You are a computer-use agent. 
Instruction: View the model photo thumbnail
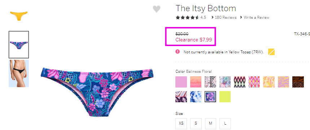[x=19, y=73]
